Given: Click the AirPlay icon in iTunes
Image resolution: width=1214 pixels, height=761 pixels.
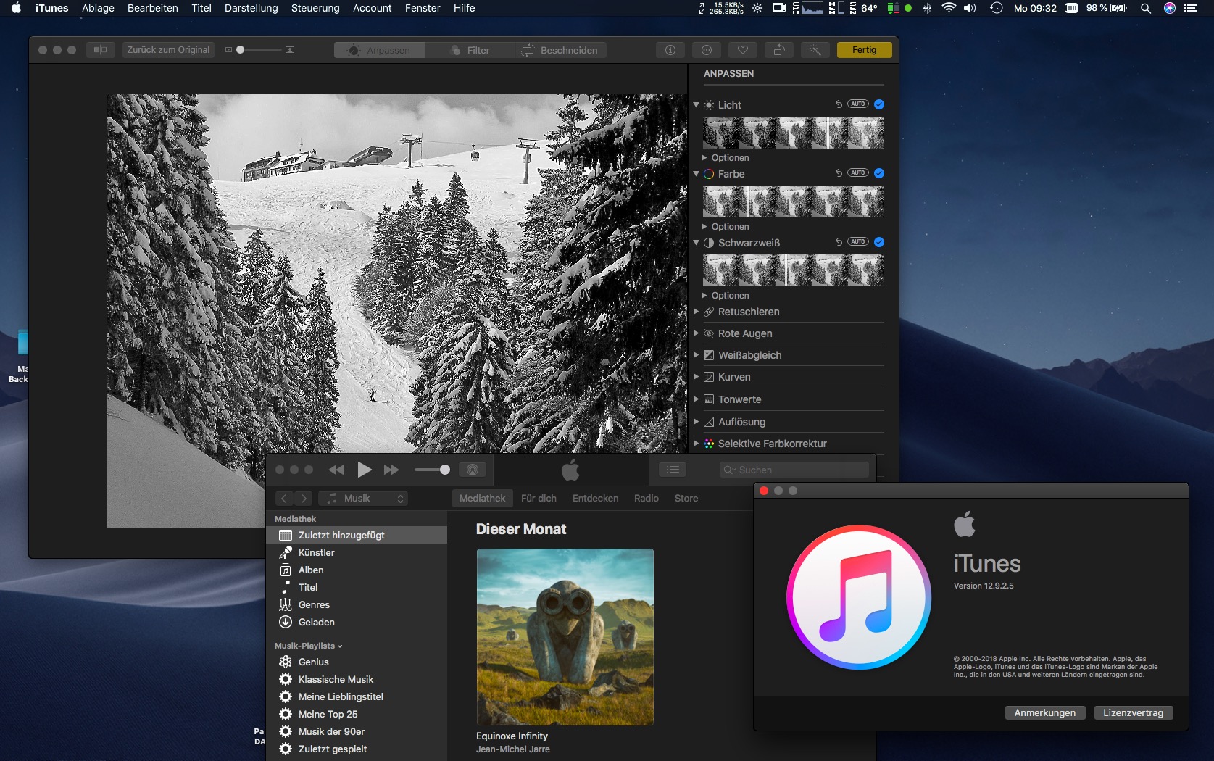Looking at the screenshot, I should (473, 470).
